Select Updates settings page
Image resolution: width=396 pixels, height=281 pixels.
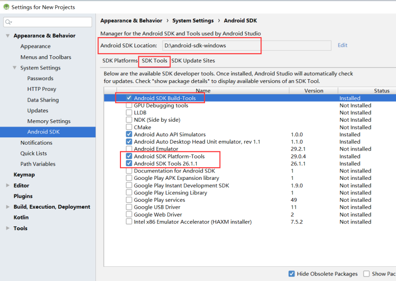[38, 110]
